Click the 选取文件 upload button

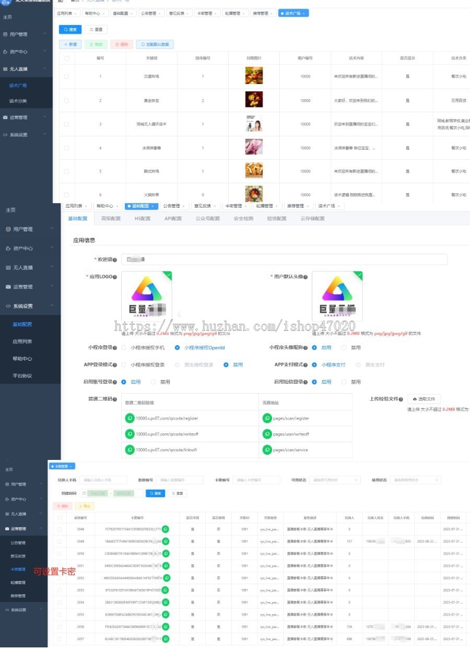[x=424, y=399]
